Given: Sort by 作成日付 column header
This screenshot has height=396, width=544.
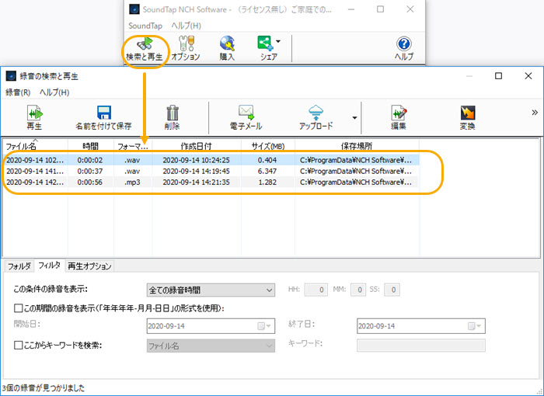Looking at the screenshot, I should tap(197, 146).
